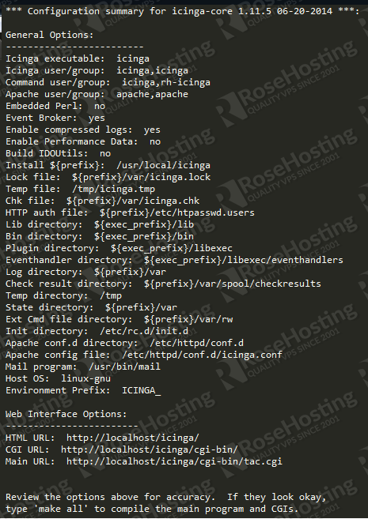This screenshot has height=519, width=368.
Task: Open the CGI URL cgi-bin link
Action: pyautogui.click(x=150, y=449)
